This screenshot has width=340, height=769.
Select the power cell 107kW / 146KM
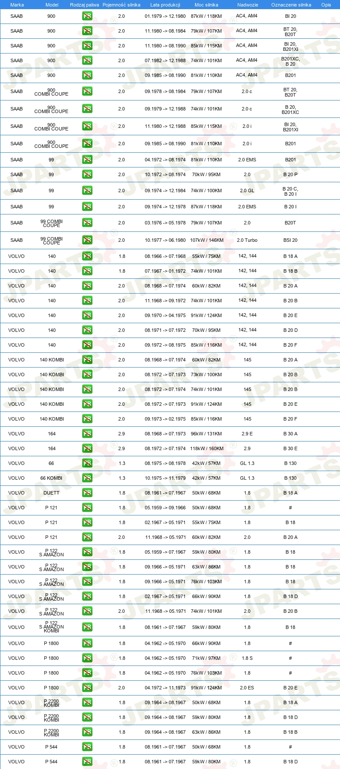(x=207, y=240)
